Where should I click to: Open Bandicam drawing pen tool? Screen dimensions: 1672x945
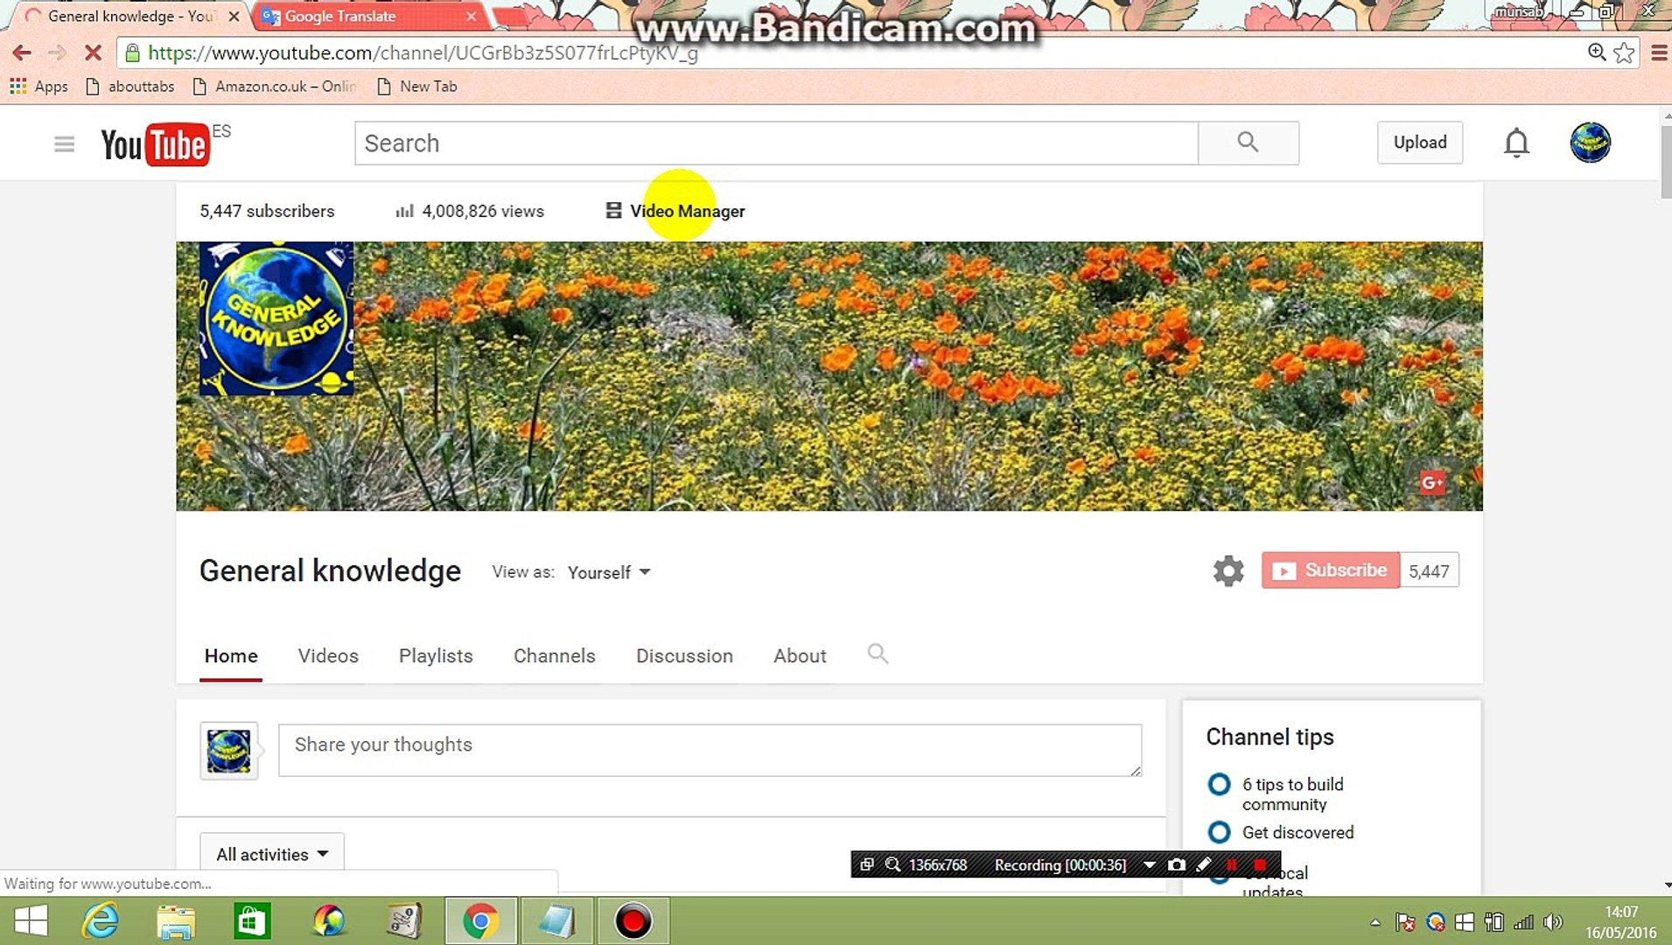coord(1205,864)
